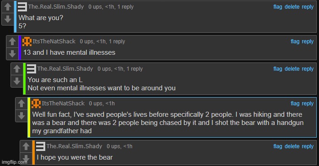Upvote the bear hiking story comment
Viewport: 319px width, 166px height.
point(21,104)
